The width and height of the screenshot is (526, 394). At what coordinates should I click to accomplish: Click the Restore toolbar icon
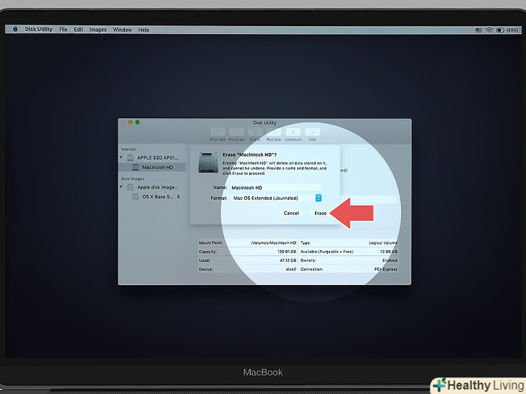[274, 131]
